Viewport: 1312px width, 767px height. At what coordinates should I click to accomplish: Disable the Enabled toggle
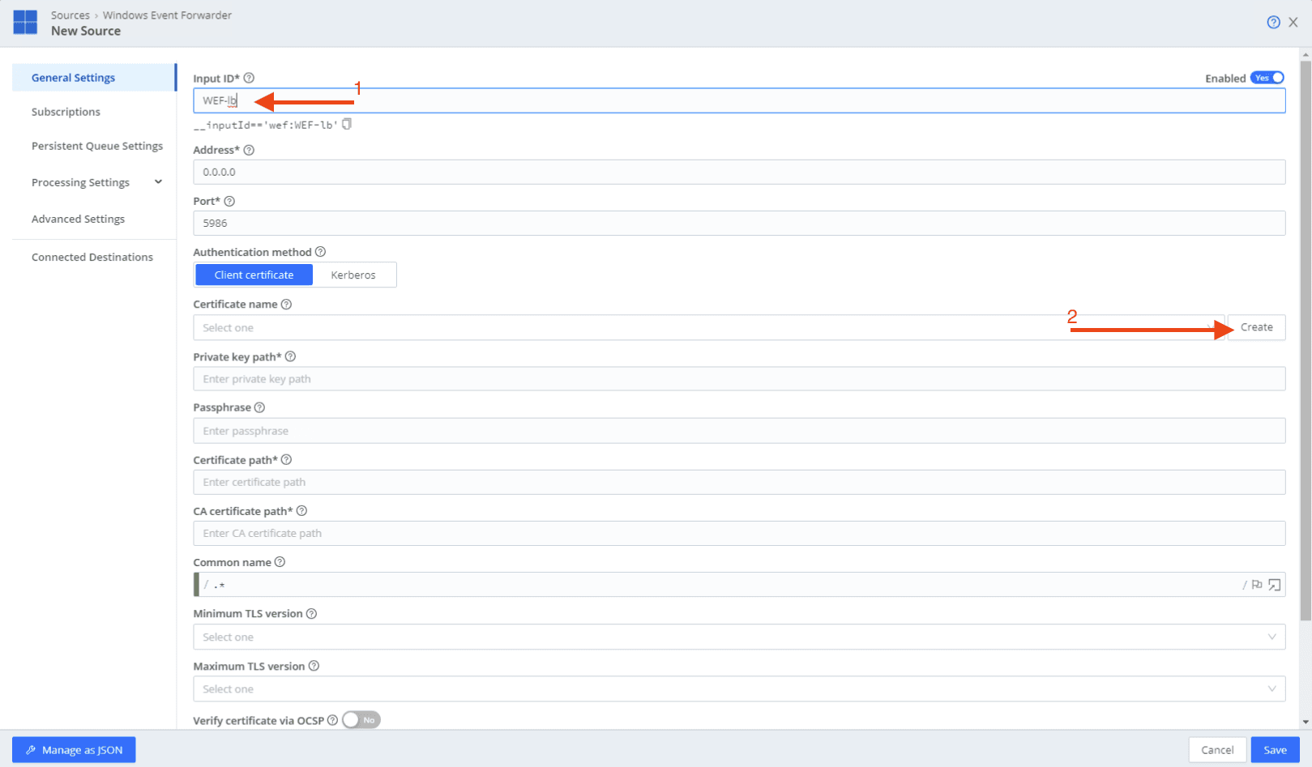point(1267,77)
